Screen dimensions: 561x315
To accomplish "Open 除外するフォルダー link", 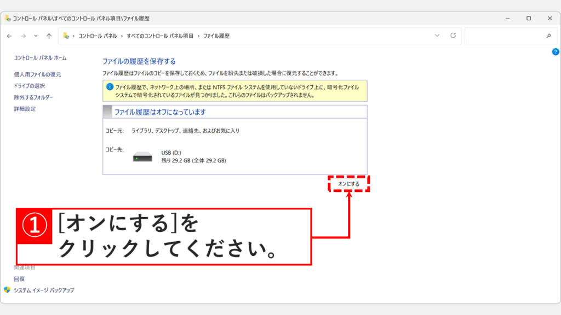I will pyautogui.click(x=33, y=97).
